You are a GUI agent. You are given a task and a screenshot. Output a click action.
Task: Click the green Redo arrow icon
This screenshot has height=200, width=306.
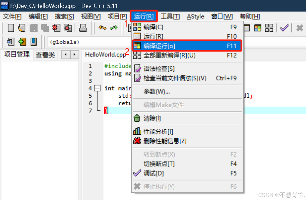[114, 28]
